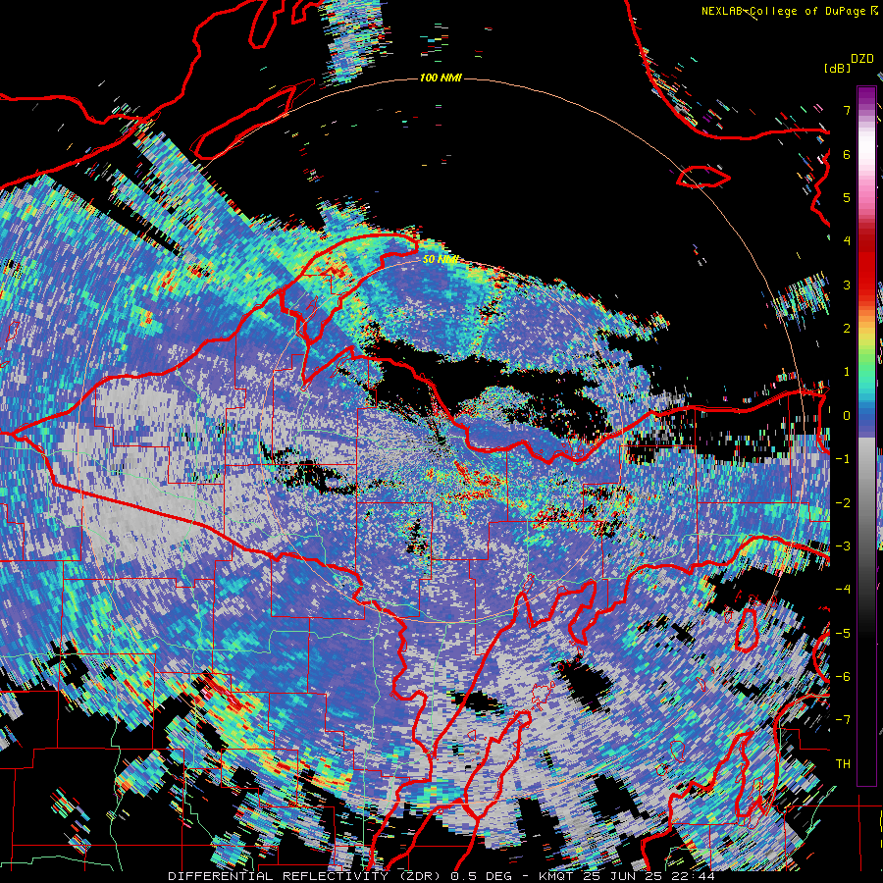Click the 4 value on the color scale
883x883 pixels.
pyautogui.click(x=847, y=241)
